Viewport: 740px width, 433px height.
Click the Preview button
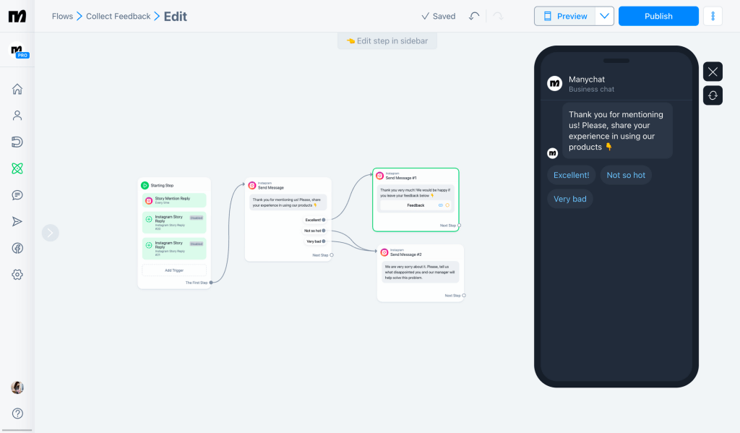click(x=565, y=16)
